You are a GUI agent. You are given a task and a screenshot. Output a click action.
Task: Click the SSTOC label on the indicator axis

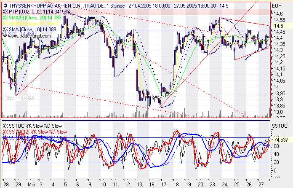[x=280, y=126]
